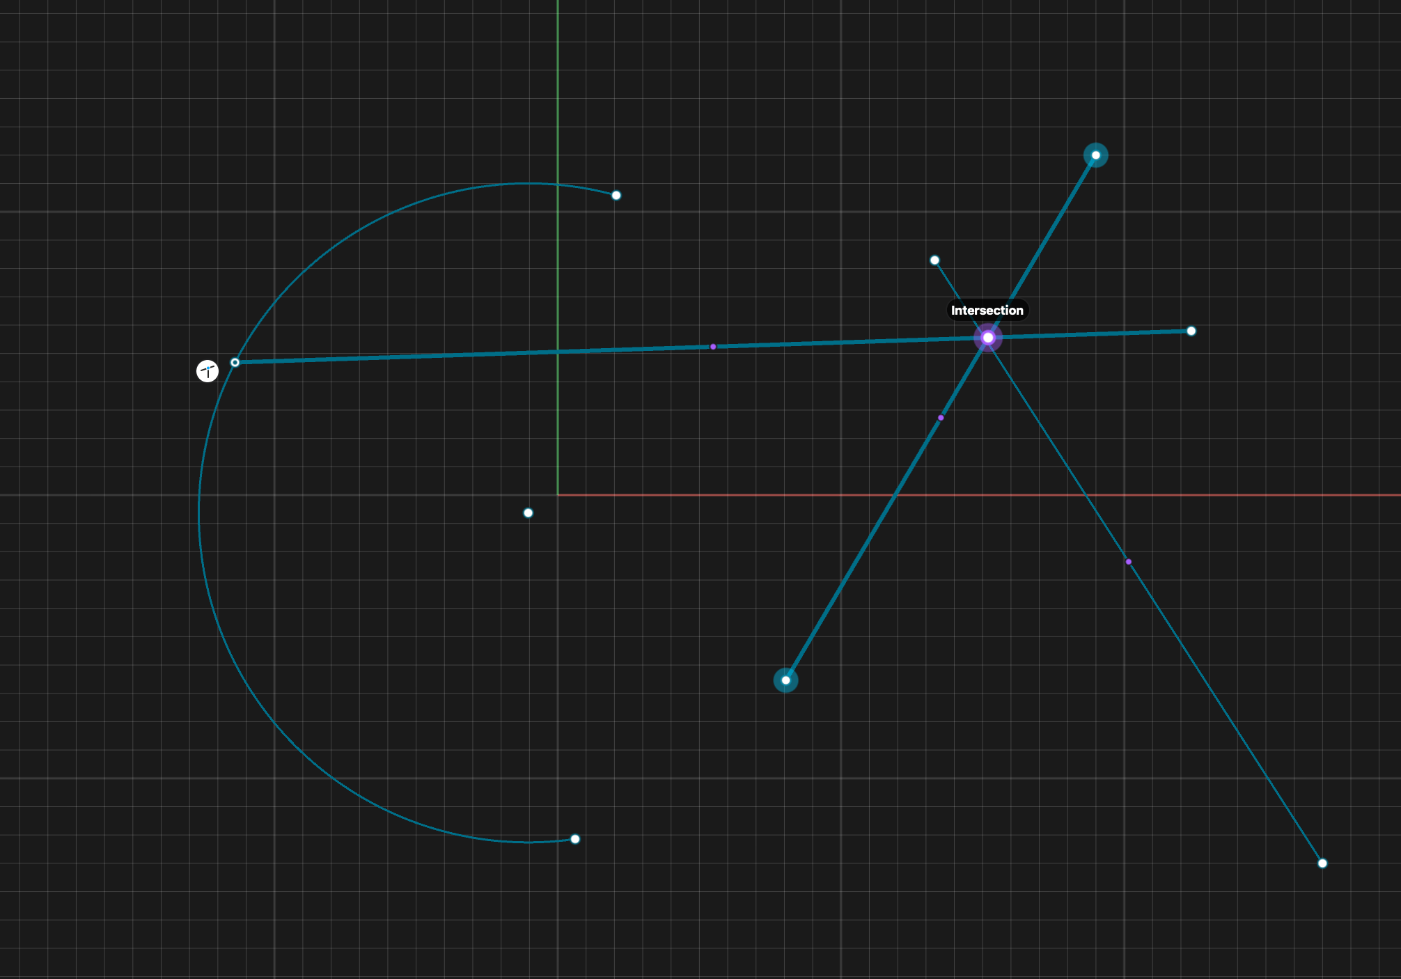The height and width of the screenshot is (979, 1401).
Task: Select the arc's center point
Action: click(529, 513)
